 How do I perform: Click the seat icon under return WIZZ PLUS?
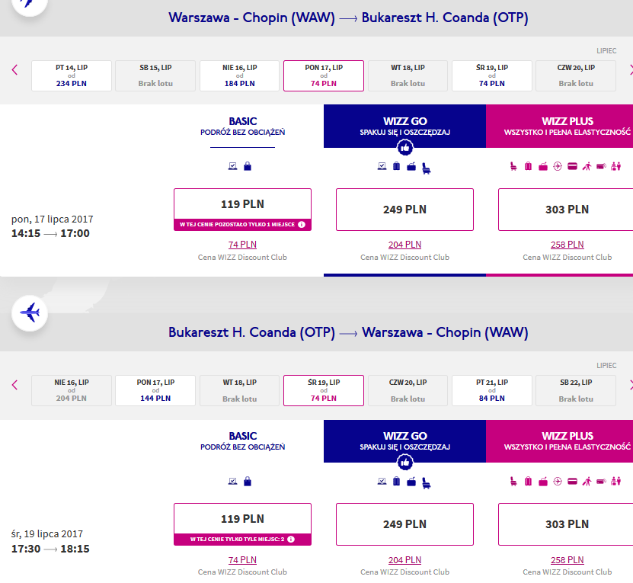[513, 481]
